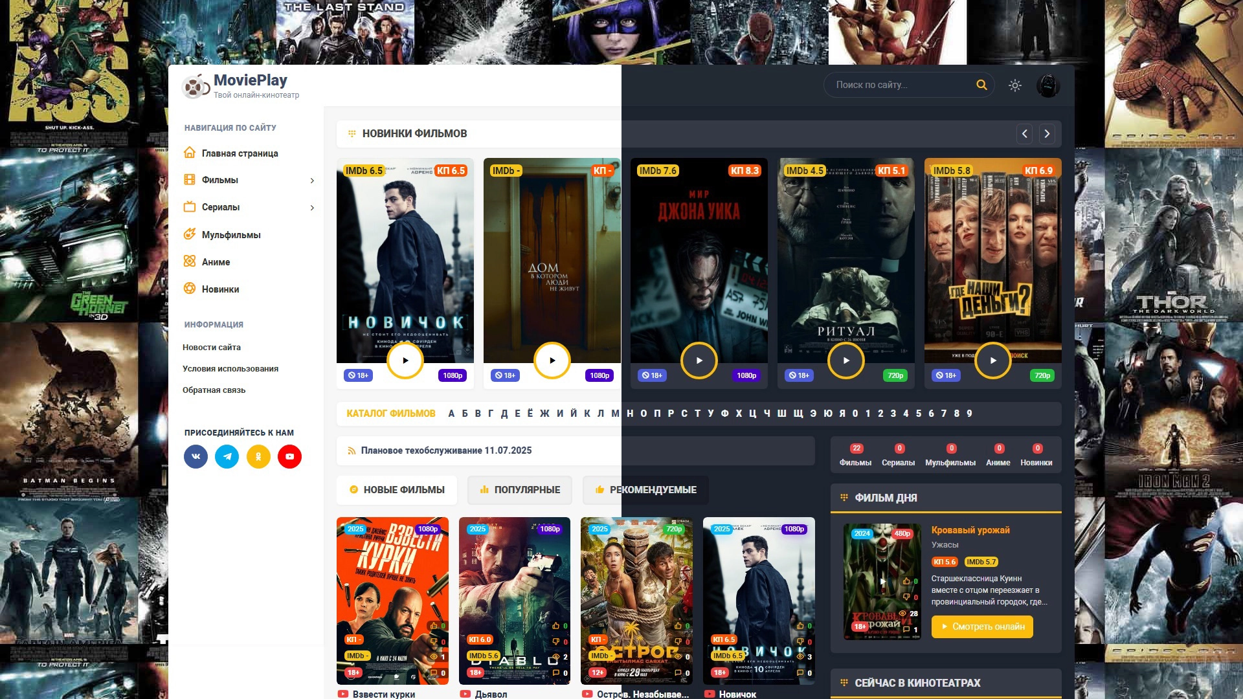The width and height of the screenshot is (1243, 699).
Task: Open the YouTube social icon
Action: [289, 456]
